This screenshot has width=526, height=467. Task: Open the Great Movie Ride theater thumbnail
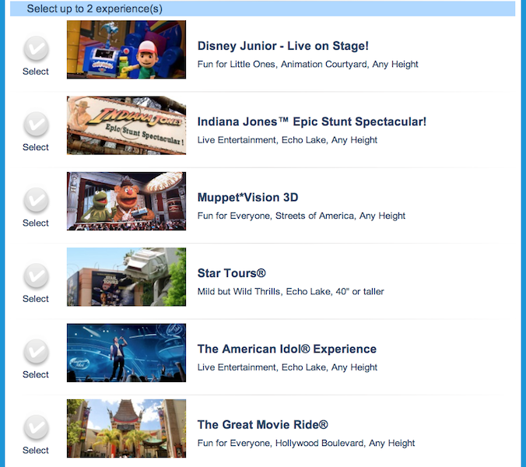126,429
